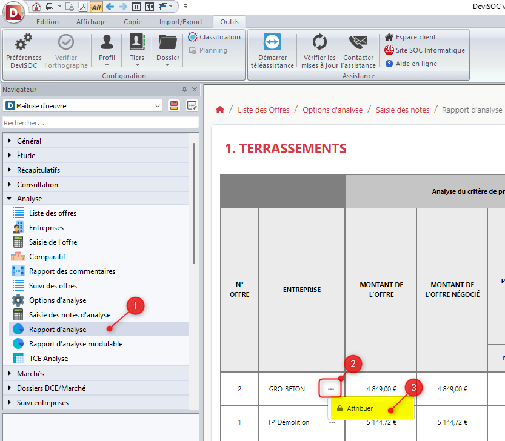Click Démarrer téléassistance icon
The width and height of the screenshot is (505, 441).
click(272, 43)
